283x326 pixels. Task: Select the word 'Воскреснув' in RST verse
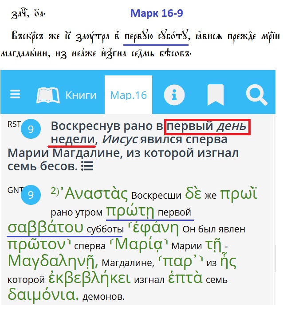86,126
